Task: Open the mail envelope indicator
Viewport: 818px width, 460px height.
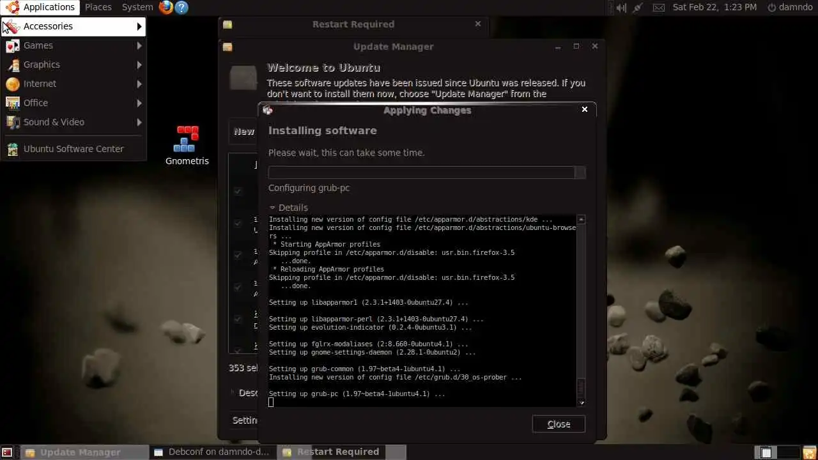Action: [x=658, y=7]
